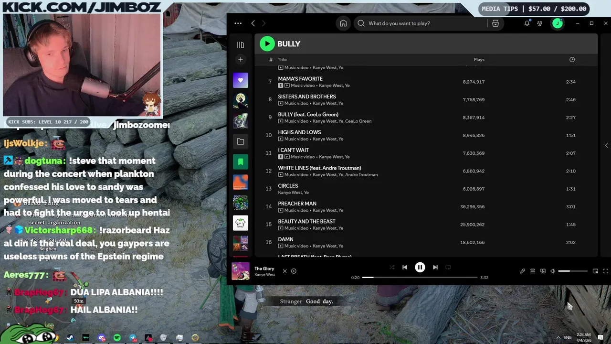The height and width of the screenshot is (344, 611).
Task: Toggle repeat in playback controls
Action: click(448, 268)
